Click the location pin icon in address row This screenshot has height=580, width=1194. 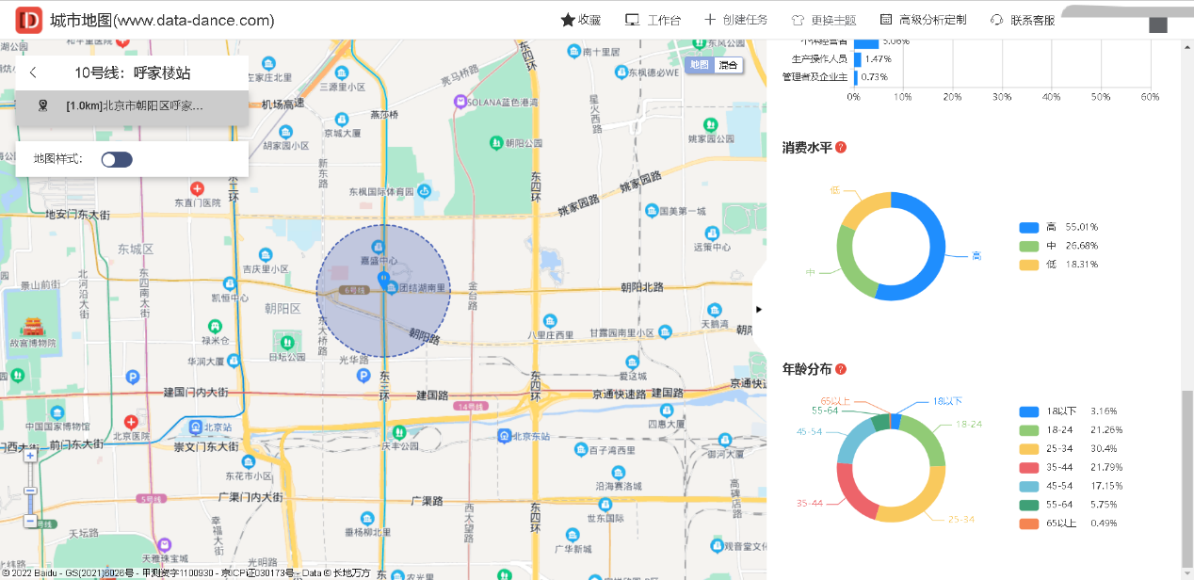(x=42, y=105)
